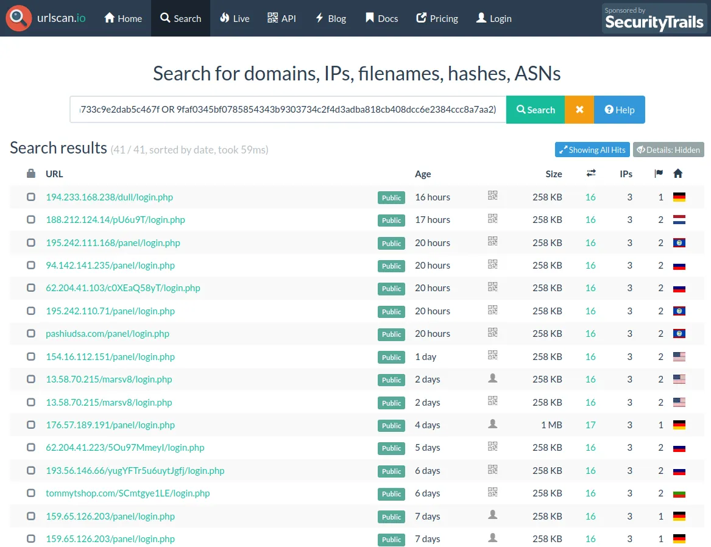
Task: Open result 154.16.112.151/panel/login.php
Action: pos(110,357)
